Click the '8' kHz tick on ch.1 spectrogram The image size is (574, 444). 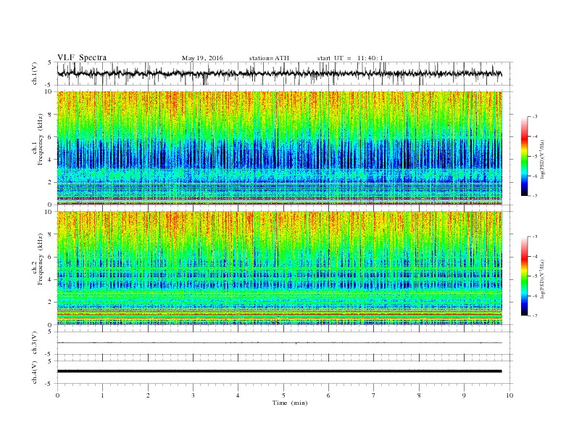point(51,115)
